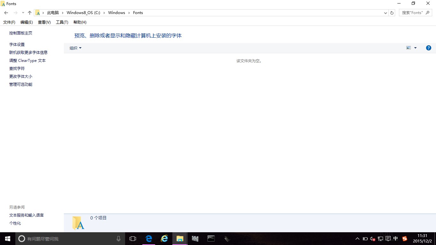Screen dimensions: 436x245
Task: Open the Windows Start button
Action: 8,239
